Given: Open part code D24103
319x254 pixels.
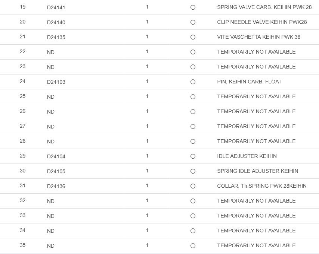Looking at the screenshot, I should (56, 82).
